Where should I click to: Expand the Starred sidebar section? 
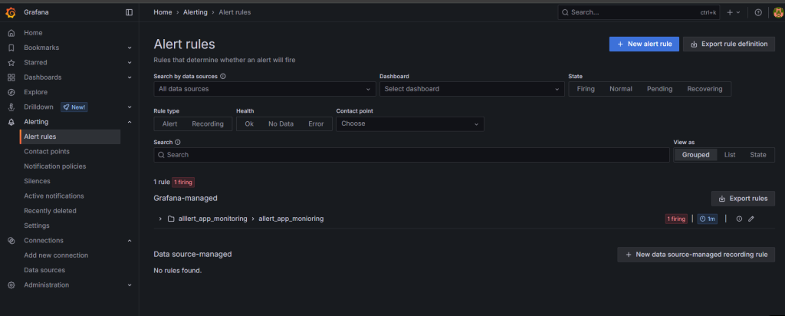[129, 63]
